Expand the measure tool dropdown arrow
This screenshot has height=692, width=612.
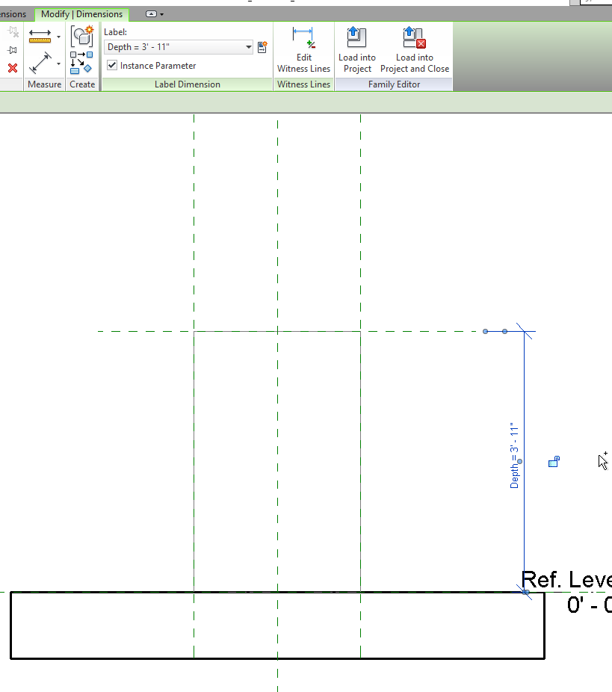point(58,36)
